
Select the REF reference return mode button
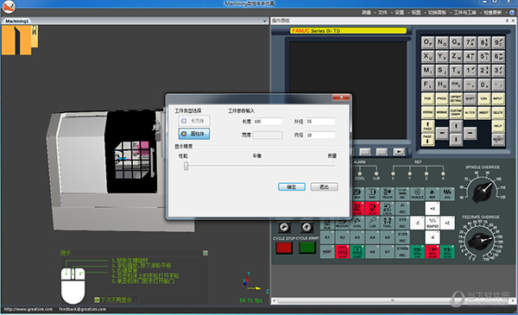[x=433, y=194]
